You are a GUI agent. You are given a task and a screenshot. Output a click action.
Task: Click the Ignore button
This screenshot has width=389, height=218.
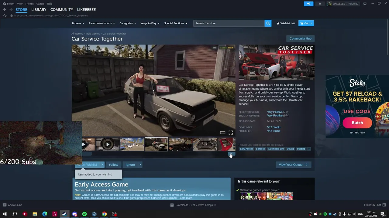click(x=130, y=165)
